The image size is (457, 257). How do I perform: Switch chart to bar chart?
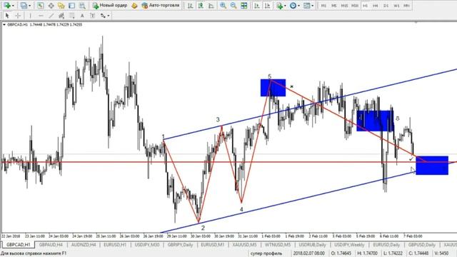(190, 6)
